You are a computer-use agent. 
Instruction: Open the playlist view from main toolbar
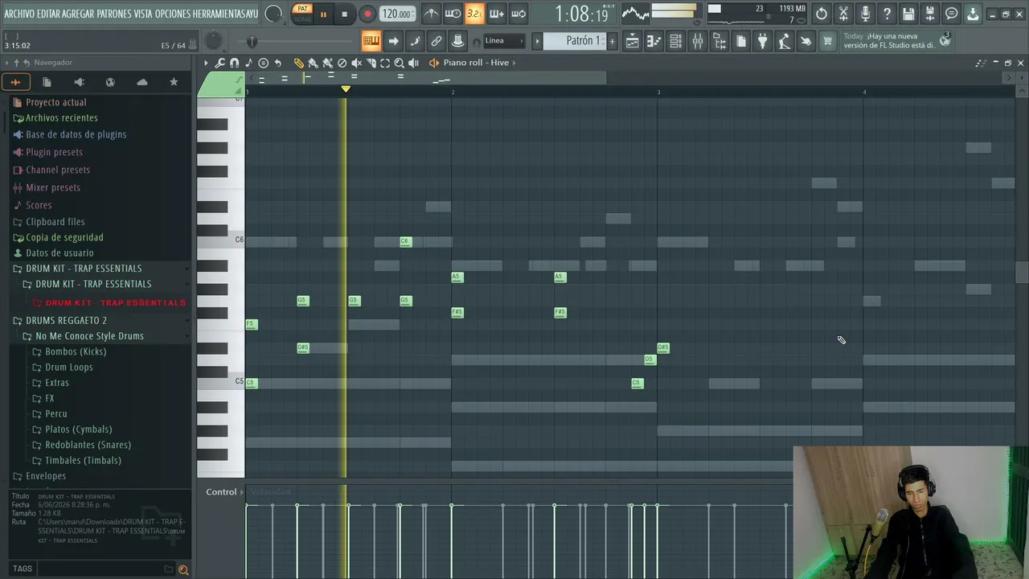(x=633, y=41)
